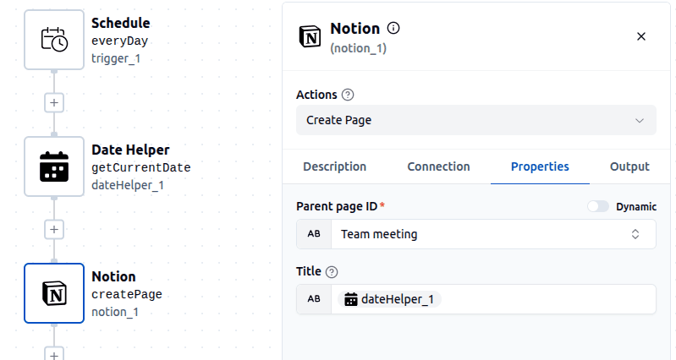This screenshot has height=360, width=676.
Task: Switch to the Description tab
Action: point(334,166)
